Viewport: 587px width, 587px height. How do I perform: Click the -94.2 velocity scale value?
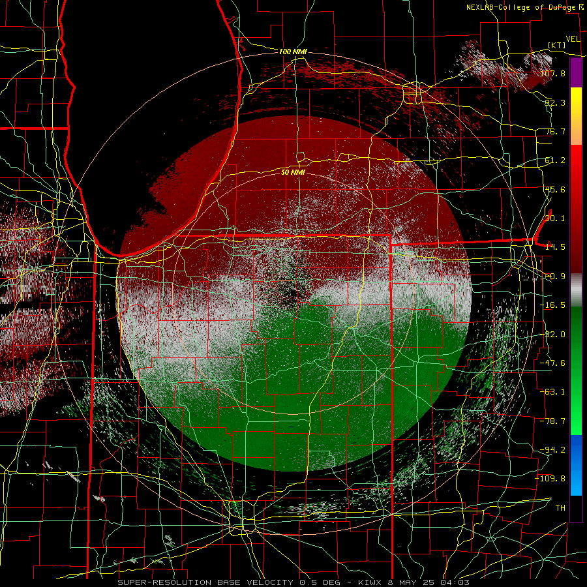point(552,449)
